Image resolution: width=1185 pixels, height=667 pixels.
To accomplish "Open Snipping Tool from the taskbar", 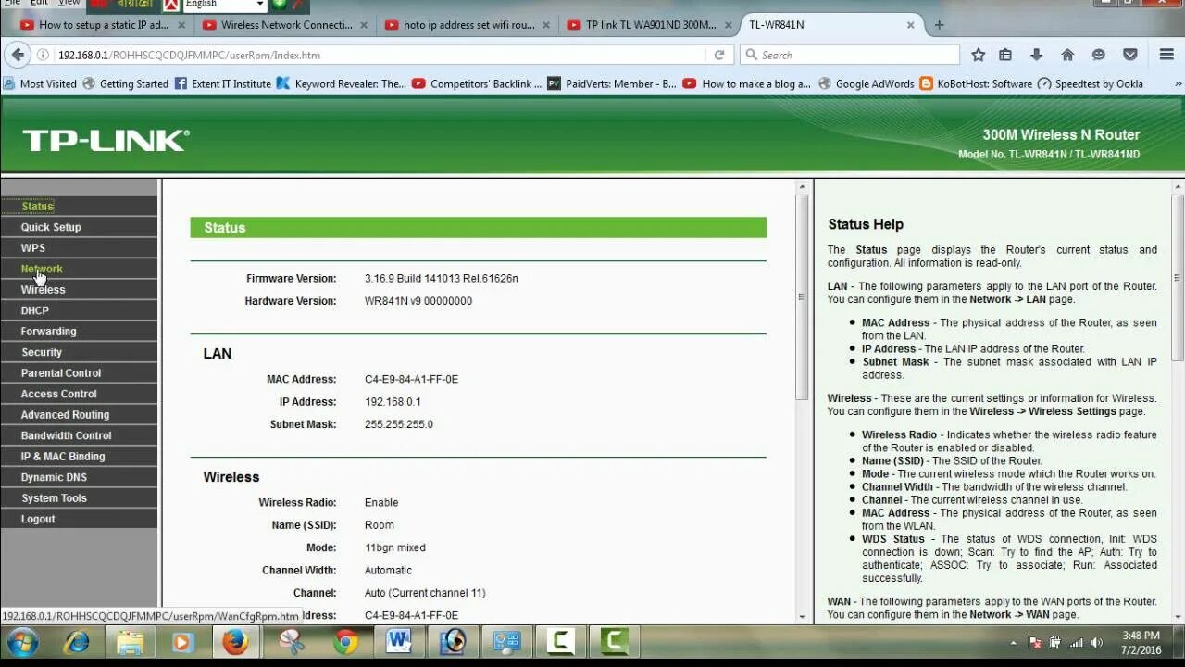I will [292, 642].
